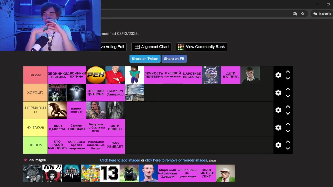
Task: Bookmark page with star icon
Action: point(303,14)
